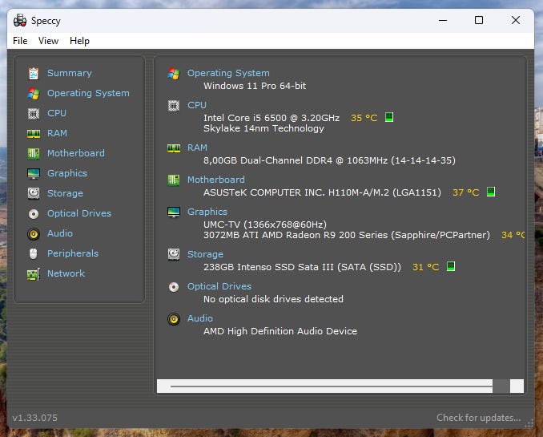Select Storage in the sidebar list

[65, 193]
